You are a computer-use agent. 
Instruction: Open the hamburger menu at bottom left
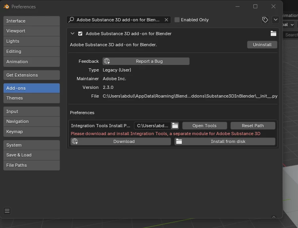point(7,211)
